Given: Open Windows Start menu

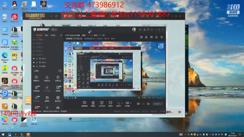Looking at the screenshot, I should [x=3, y=135].
